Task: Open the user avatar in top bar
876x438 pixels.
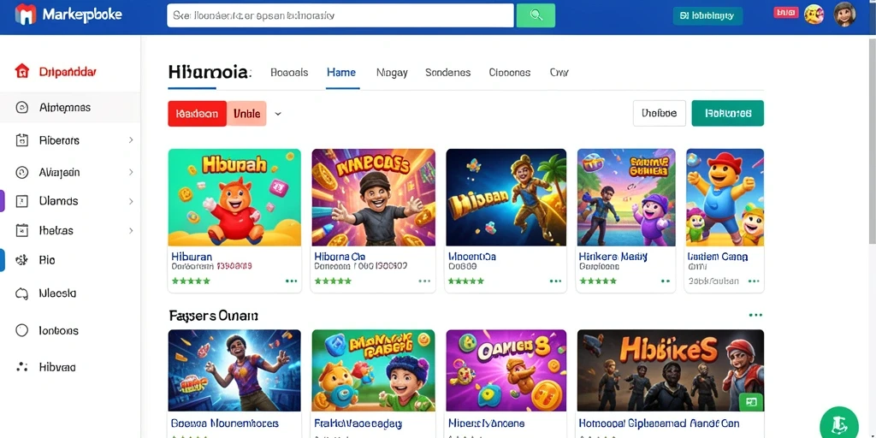Action: (x=844, y=15)
